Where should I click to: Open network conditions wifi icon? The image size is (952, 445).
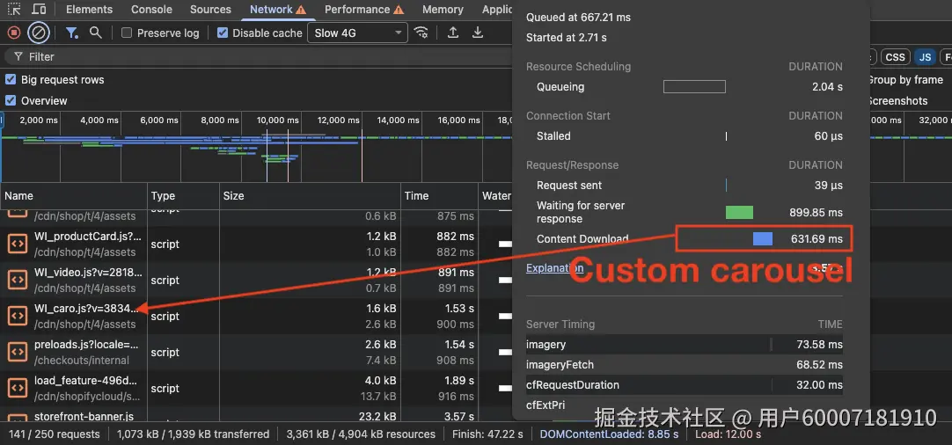(421, 33)
